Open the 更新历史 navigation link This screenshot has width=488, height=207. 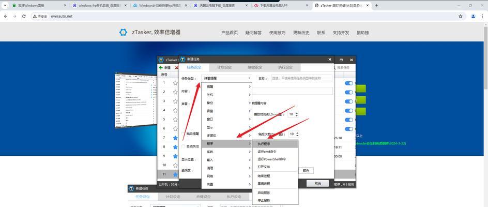point(301,33)
